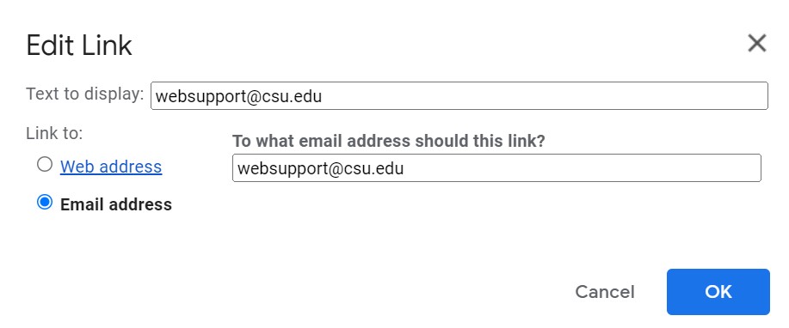The height and width of the screenshot is (328, 789).
Task: Select the Email address radio button
Action: [x=45, y=203]
